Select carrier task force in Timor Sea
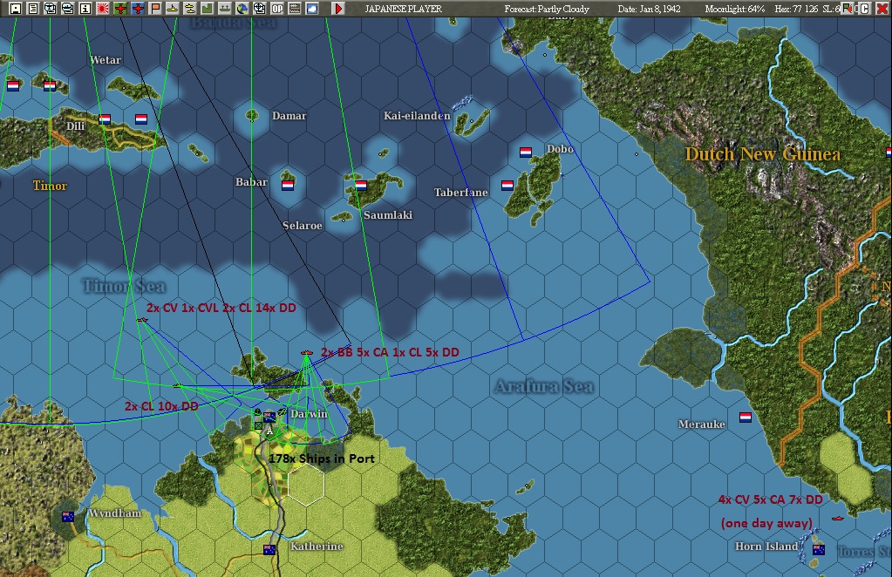The image size is (892, 577). (x=142, y=320)
